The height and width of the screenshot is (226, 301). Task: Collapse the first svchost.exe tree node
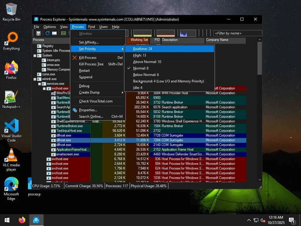point(44,89)
